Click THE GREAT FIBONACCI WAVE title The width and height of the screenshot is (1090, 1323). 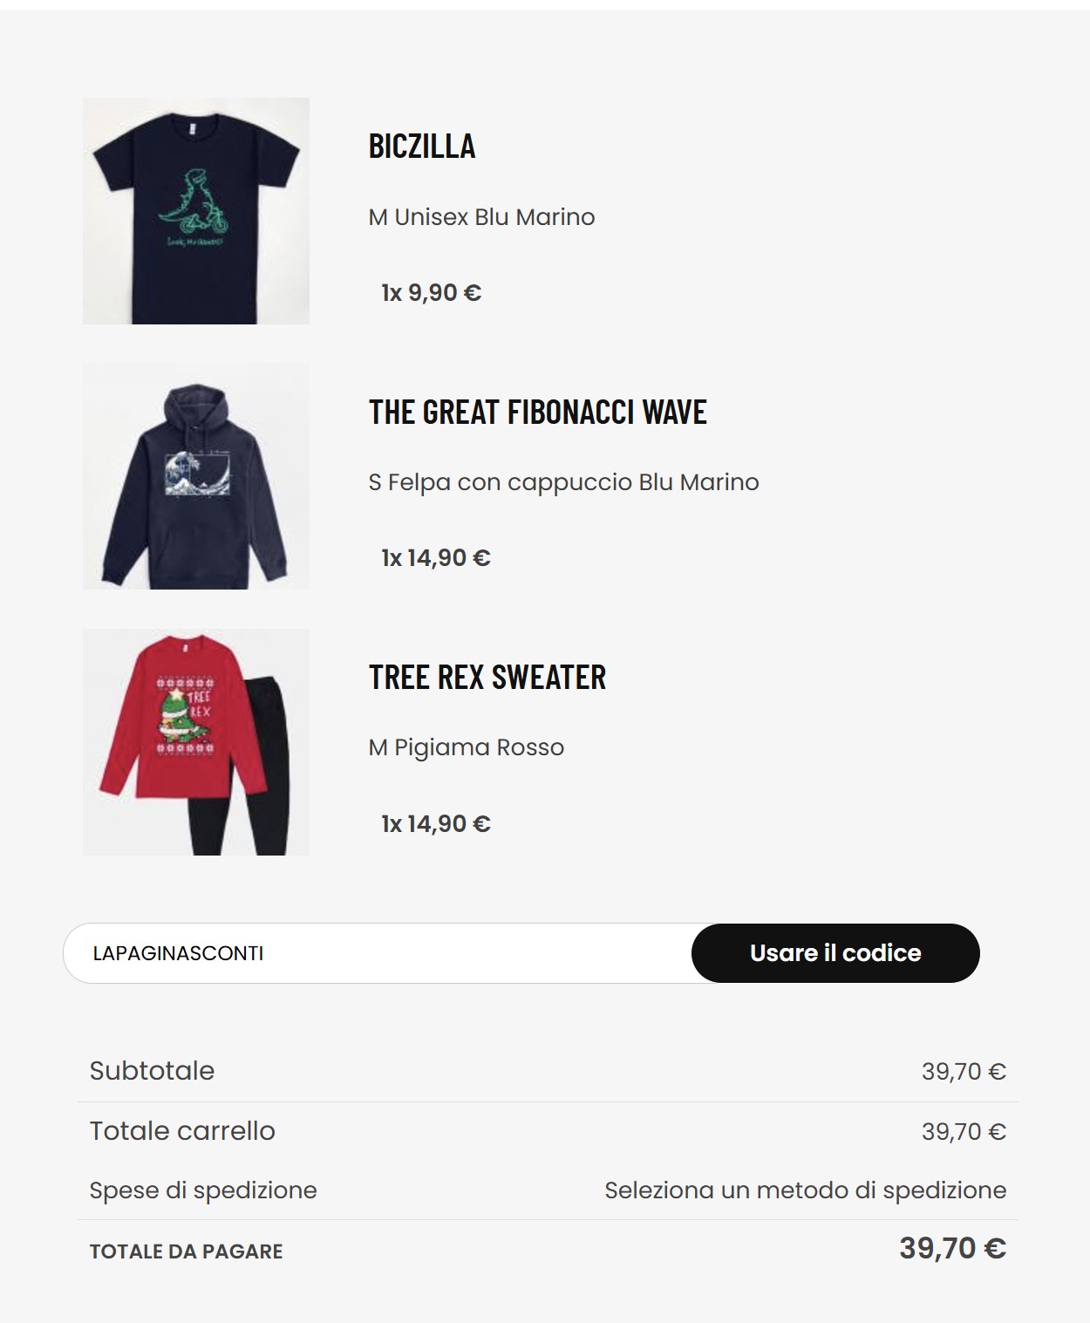click(537, 412)
